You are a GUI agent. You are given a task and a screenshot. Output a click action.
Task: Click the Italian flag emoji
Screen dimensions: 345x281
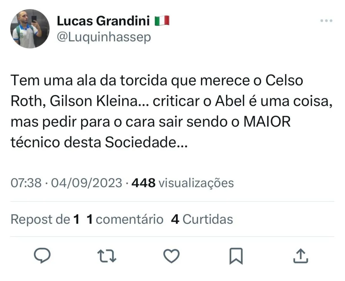[162, 21]
